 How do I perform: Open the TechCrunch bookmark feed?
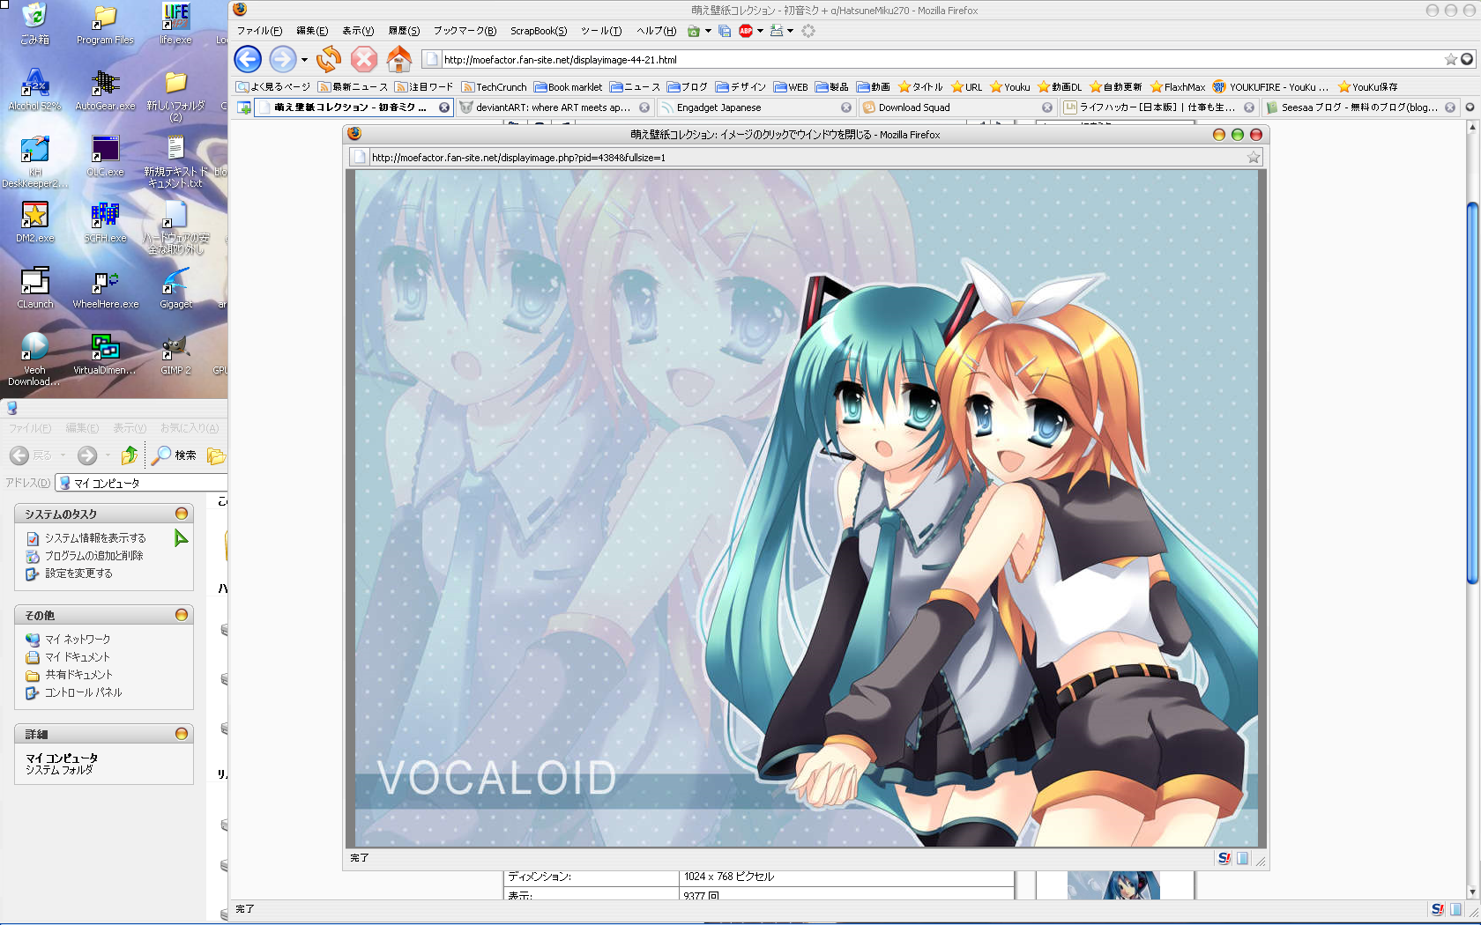click(x=494, y=87)
